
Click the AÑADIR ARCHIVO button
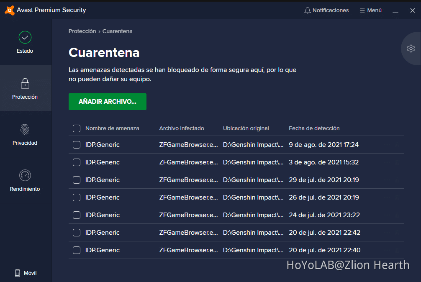coord(108,102)
